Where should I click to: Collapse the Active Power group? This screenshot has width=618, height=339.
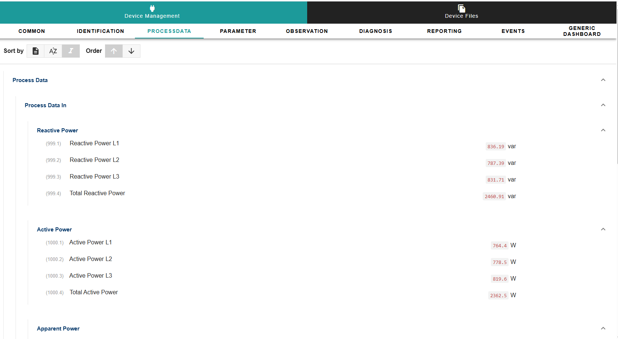tap(603, 229)
